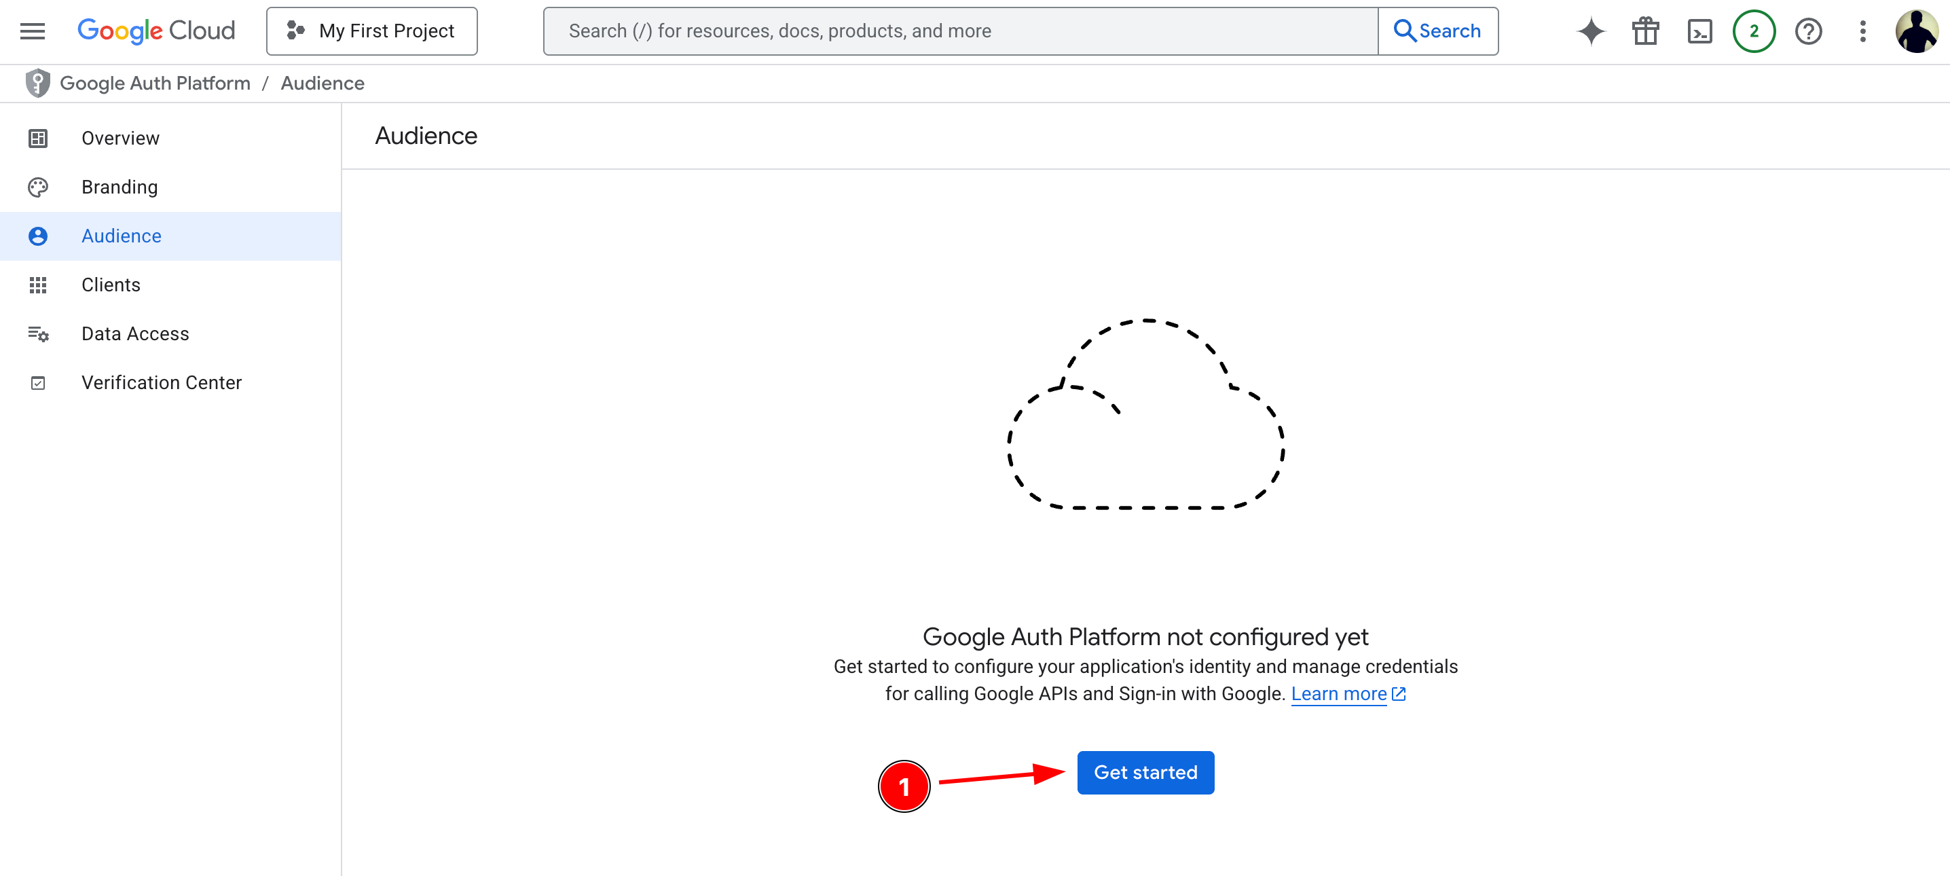
Task: Open notifications badge showing 2
Action: [x=1754, y=31]
